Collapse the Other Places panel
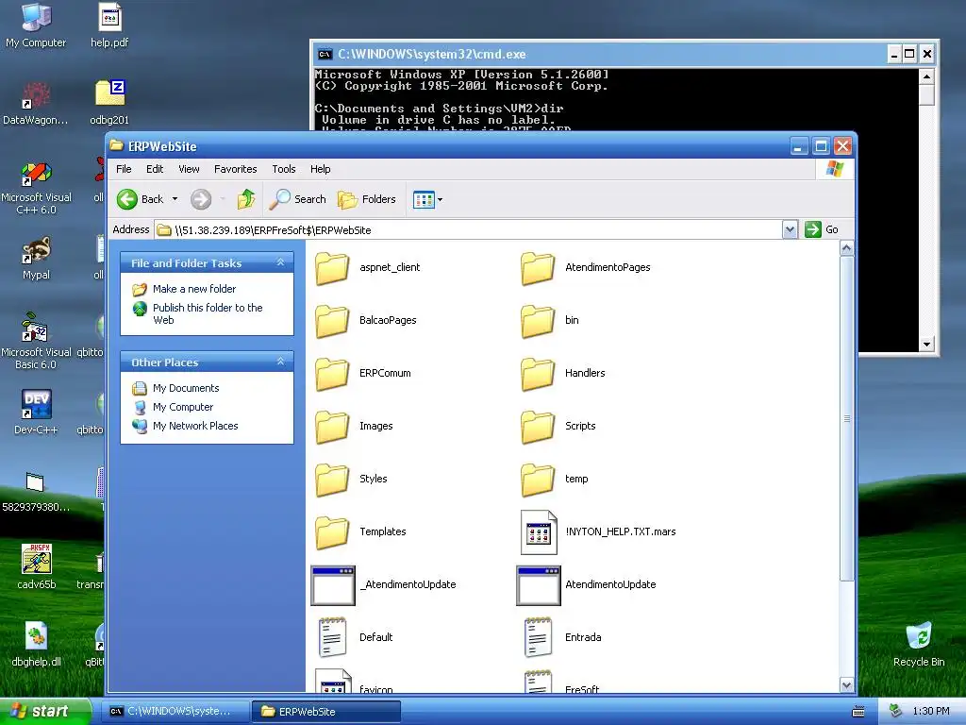 pos(280,362)
